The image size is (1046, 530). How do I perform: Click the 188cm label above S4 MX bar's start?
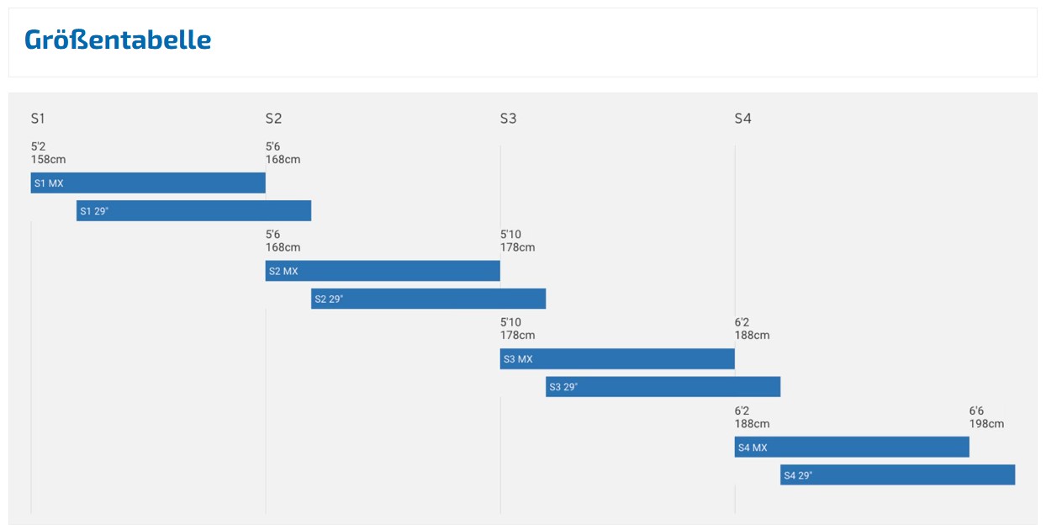click(x=752, y=424)
